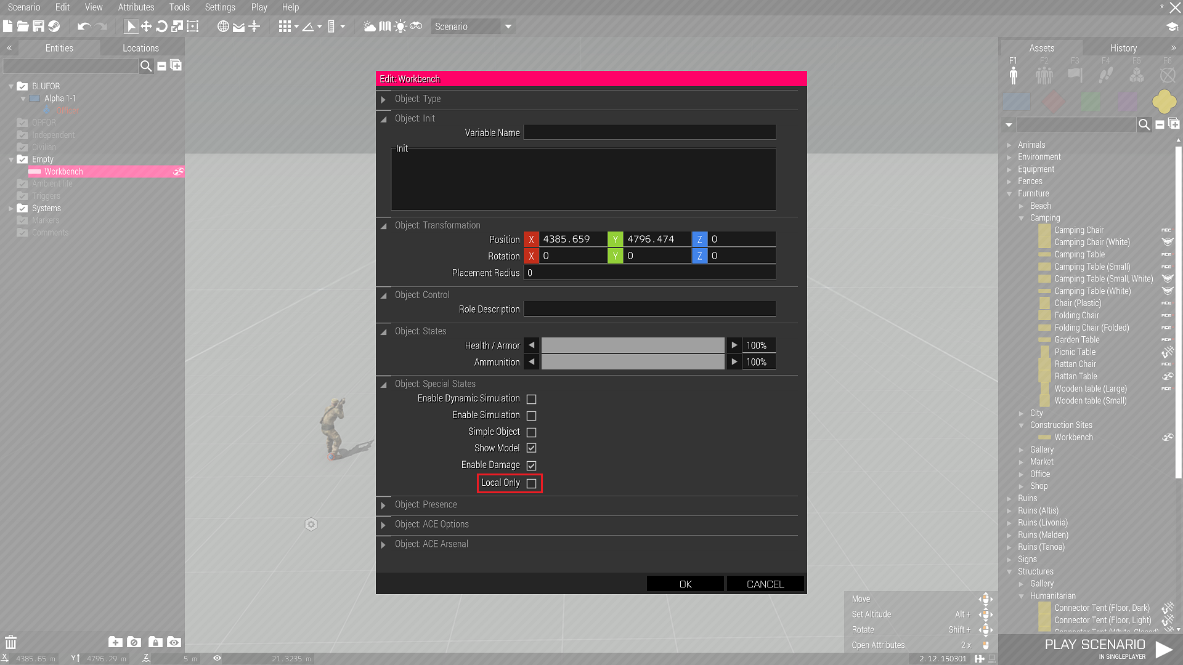Select Modules asset mode F5
Image resolution: width=1183 pixels, height=665 pixels.
click(1137, 71)
